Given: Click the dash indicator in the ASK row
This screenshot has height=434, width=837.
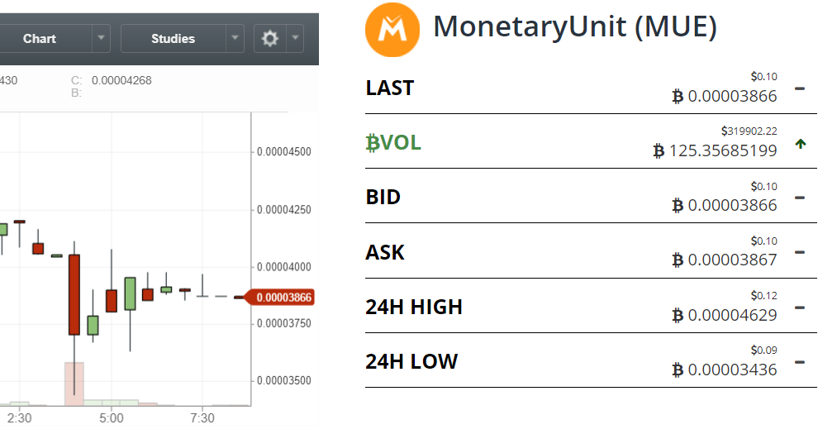Looking at the screenshot, I should pyautogui.click(x=799, y=252).
